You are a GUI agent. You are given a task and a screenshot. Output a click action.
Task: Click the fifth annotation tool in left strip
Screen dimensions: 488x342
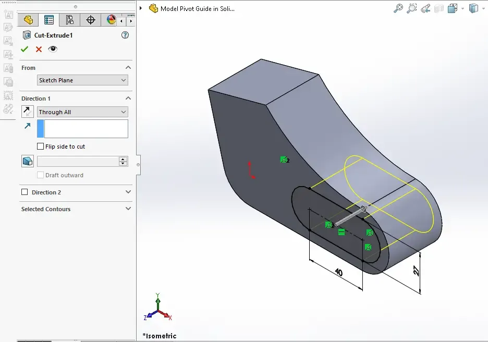click(8, 68)
